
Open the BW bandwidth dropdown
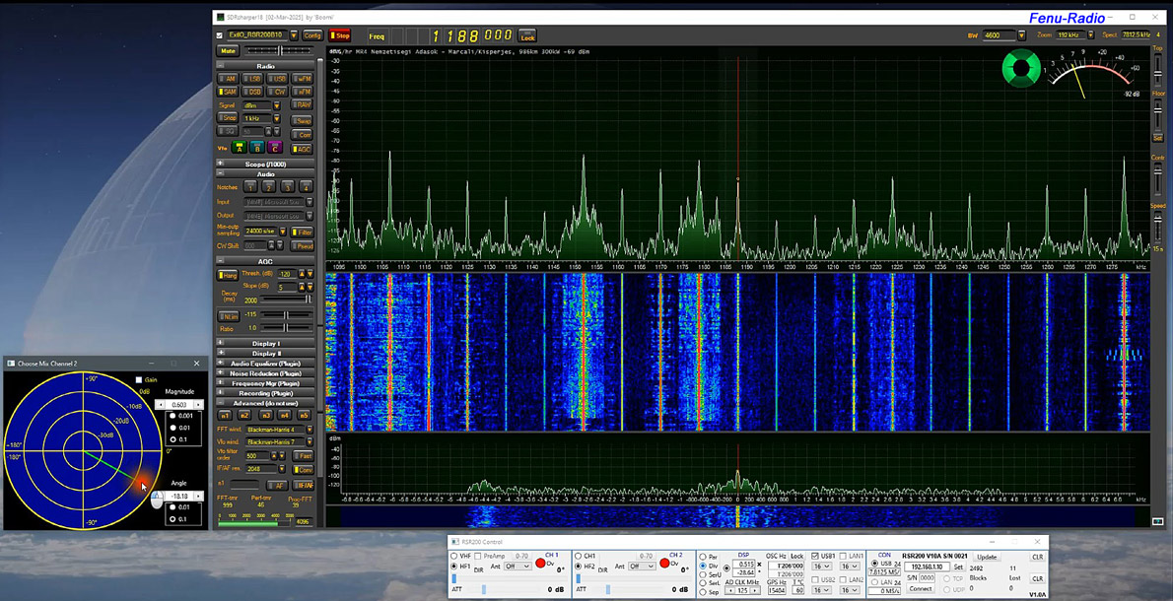(x=1022, y=35)
